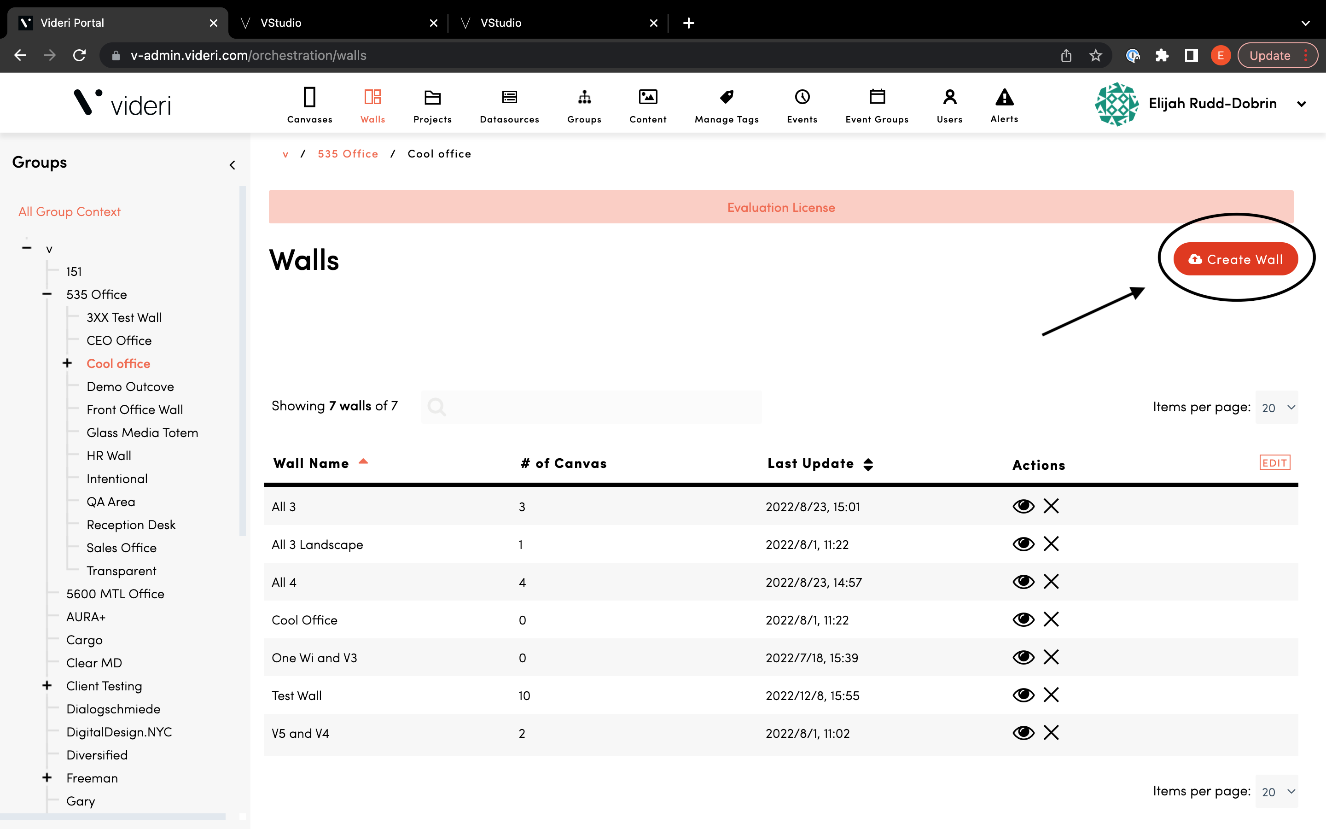The image size is (1326, 829).
Task: Reload the browser page
Action: pos(80,55)
